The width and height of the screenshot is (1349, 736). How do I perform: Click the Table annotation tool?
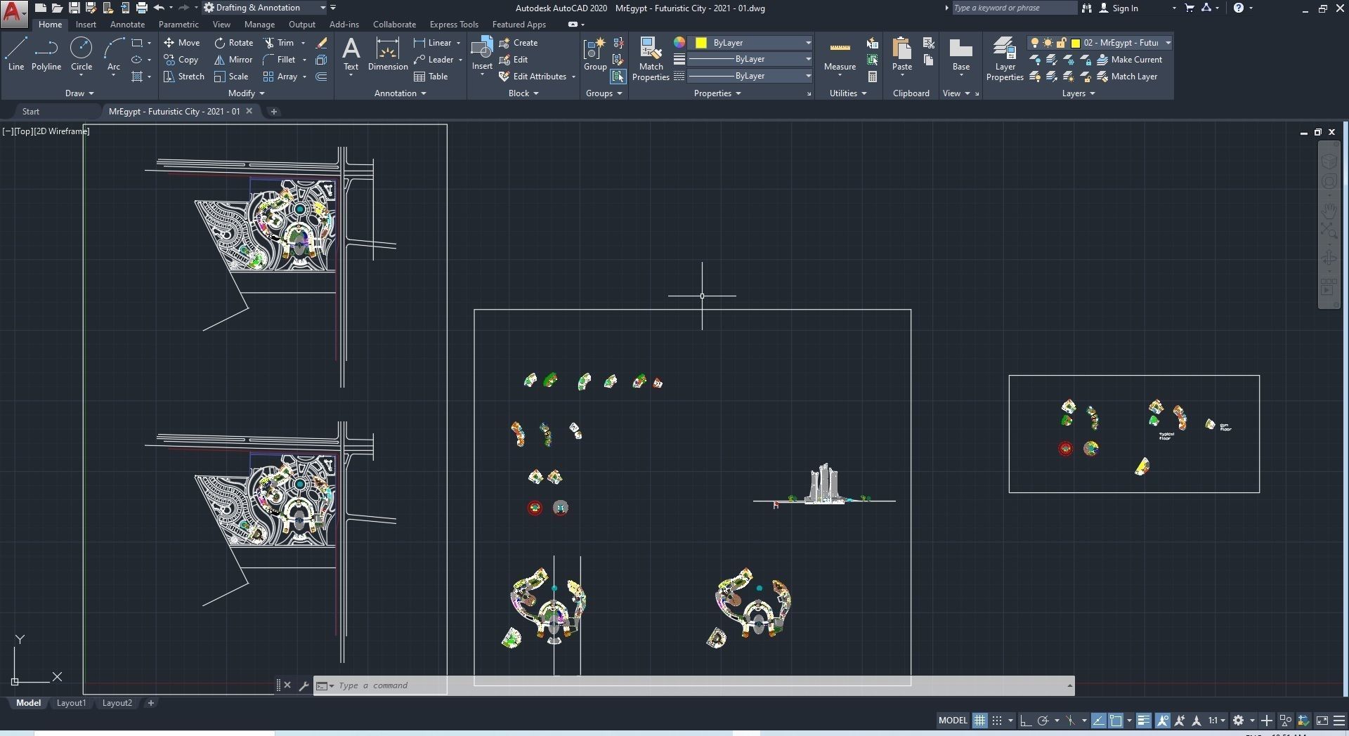(x=431, y=77)
